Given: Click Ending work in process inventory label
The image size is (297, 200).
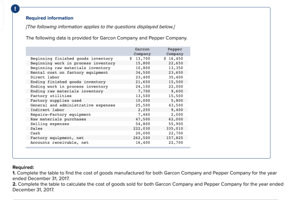Looking at the screenshot, I should (x=69, y=86).
